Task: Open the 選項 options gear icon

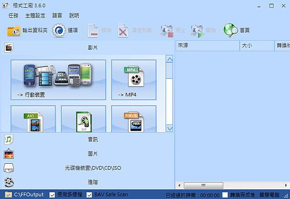Action: click(x=59, y=30)
